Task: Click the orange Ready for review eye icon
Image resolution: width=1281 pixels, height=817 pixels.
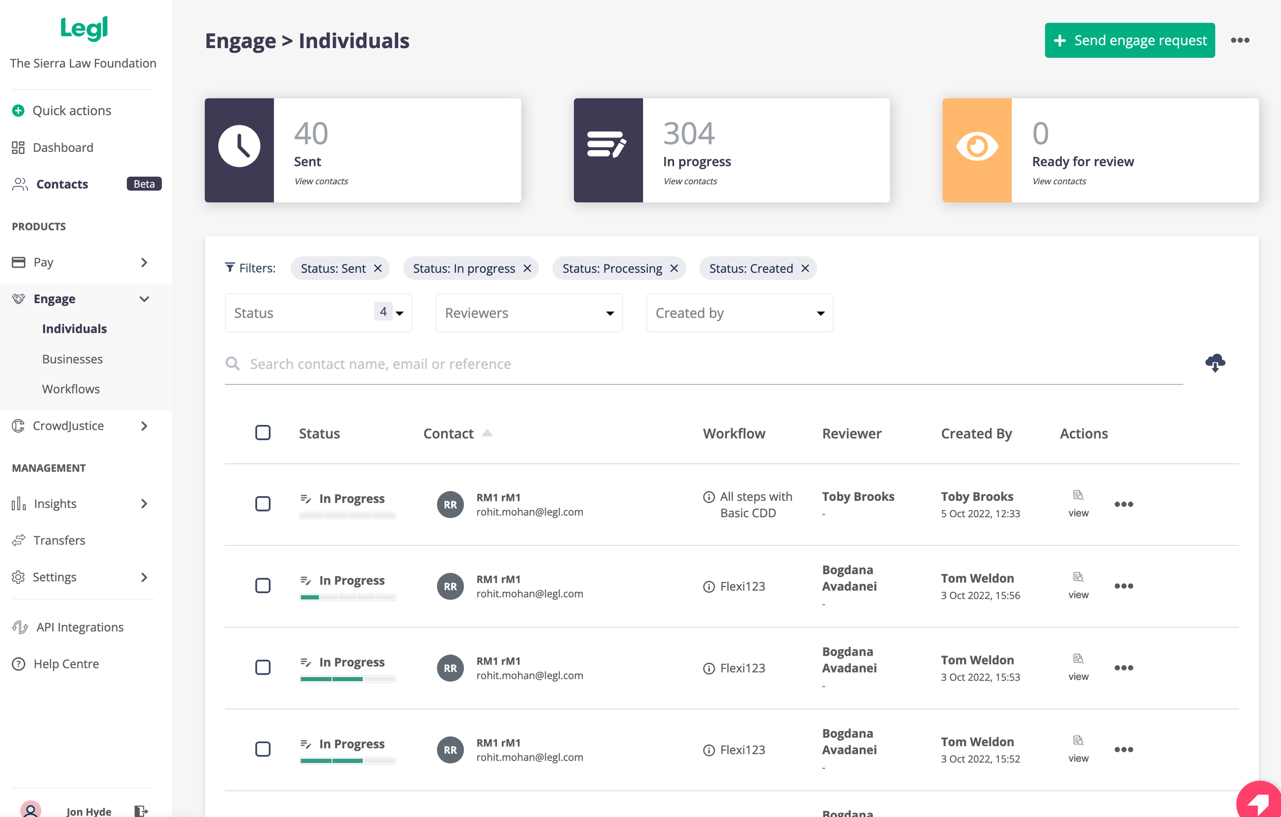Action: (x=977, y=146)
